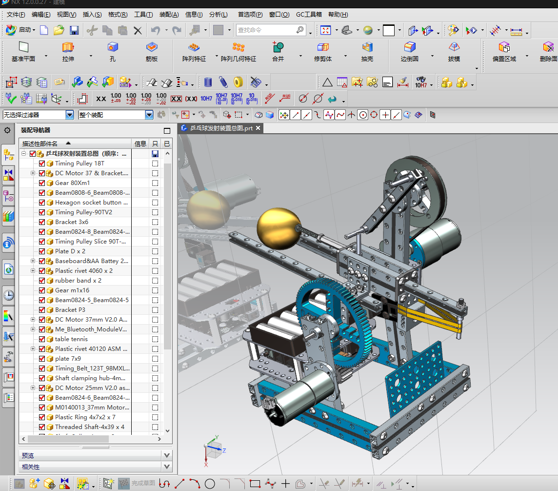
Task: Switch to the 乒乓球发射装置总图.prt tab
Action: [x=220, y=128]
